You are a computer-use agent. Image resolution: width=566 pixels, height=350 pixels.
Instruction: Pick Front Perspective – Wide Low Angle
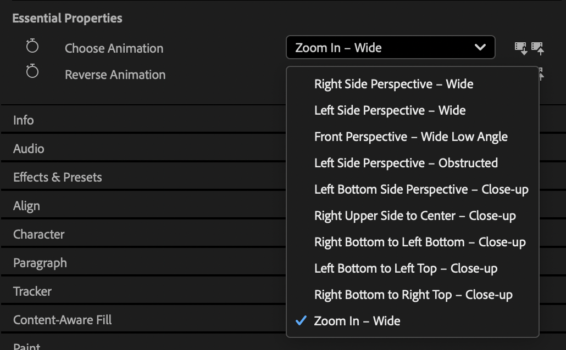click(x=410, y=137)
